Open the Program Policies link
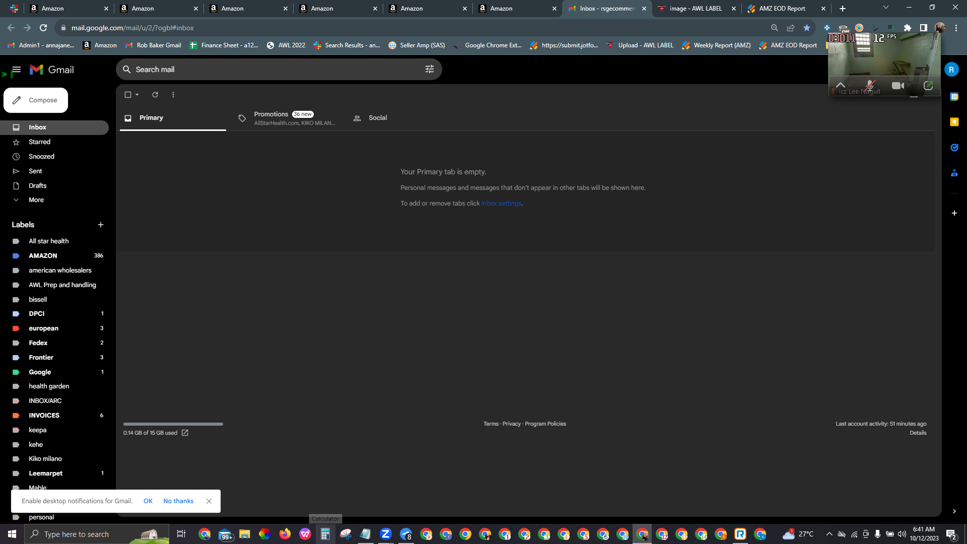Viewport: 967px width, 544px height. 545,424
